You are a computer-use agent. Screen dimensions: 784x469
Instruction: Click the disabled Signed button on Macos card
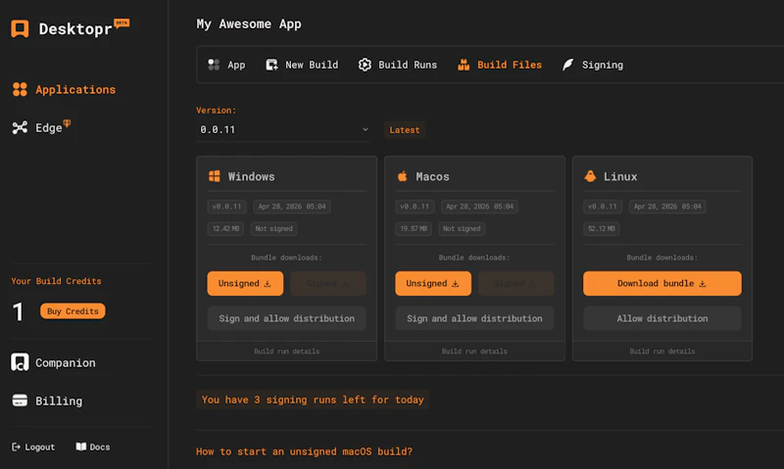516,283
